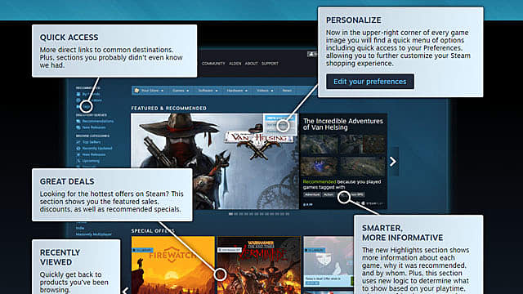The height and width of the screenshot is (294, 523).
Task: Expand the Hardware dropdown in store nav
Action: click(x=237, y=91)
